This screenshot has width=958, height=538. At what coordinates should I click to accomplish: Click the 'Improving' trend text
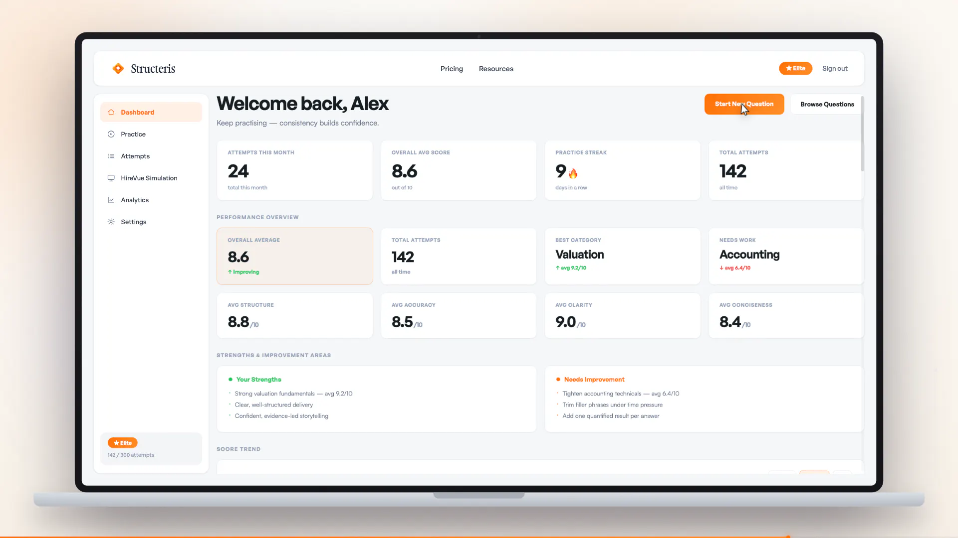click(243, 272)
